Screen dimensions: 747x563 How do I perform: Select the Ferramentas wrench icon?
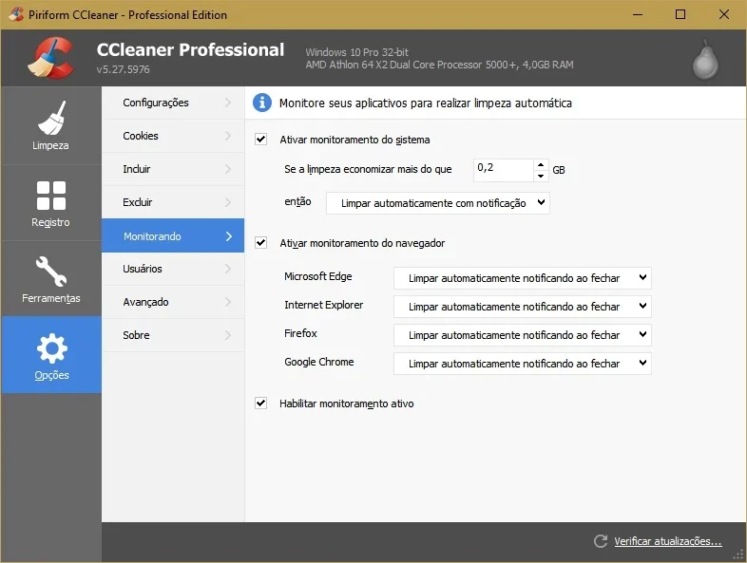51,272
